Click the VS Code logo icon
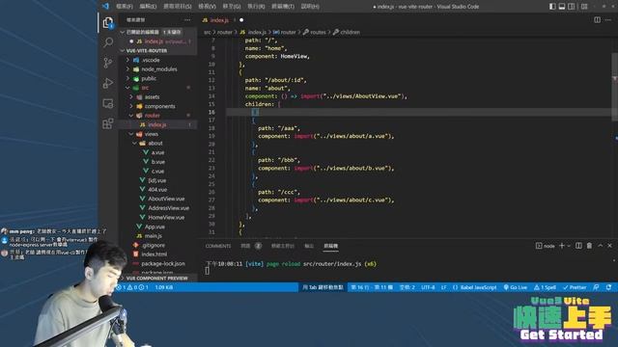 [x=105, y=7]
